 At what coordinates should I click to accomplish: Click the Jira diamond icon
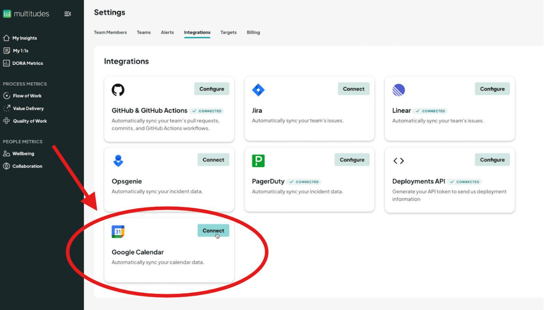click(258, 90)
